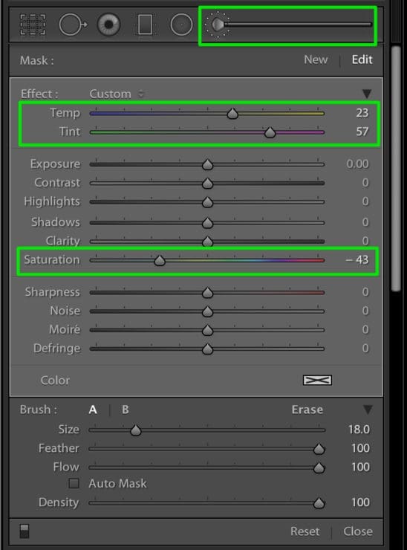
Task: Open the Color swatch box
Action: pyautogui.click(x=317, y=381)
